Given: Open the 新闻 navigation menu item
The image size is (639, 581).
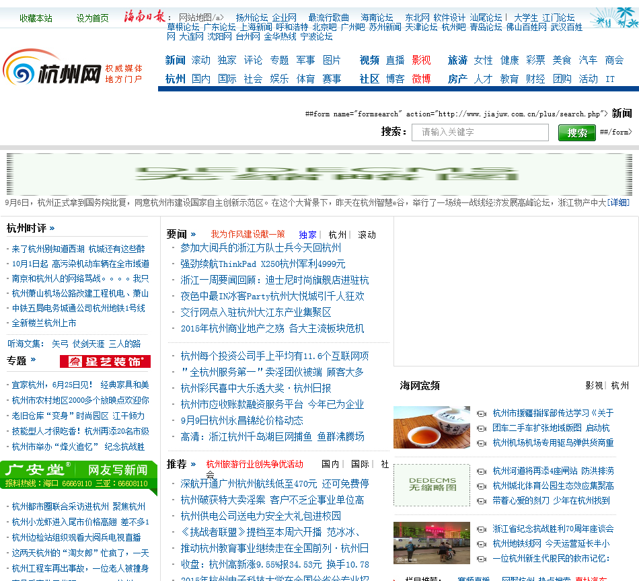Looking at the screenshot, I should [176, 61].
